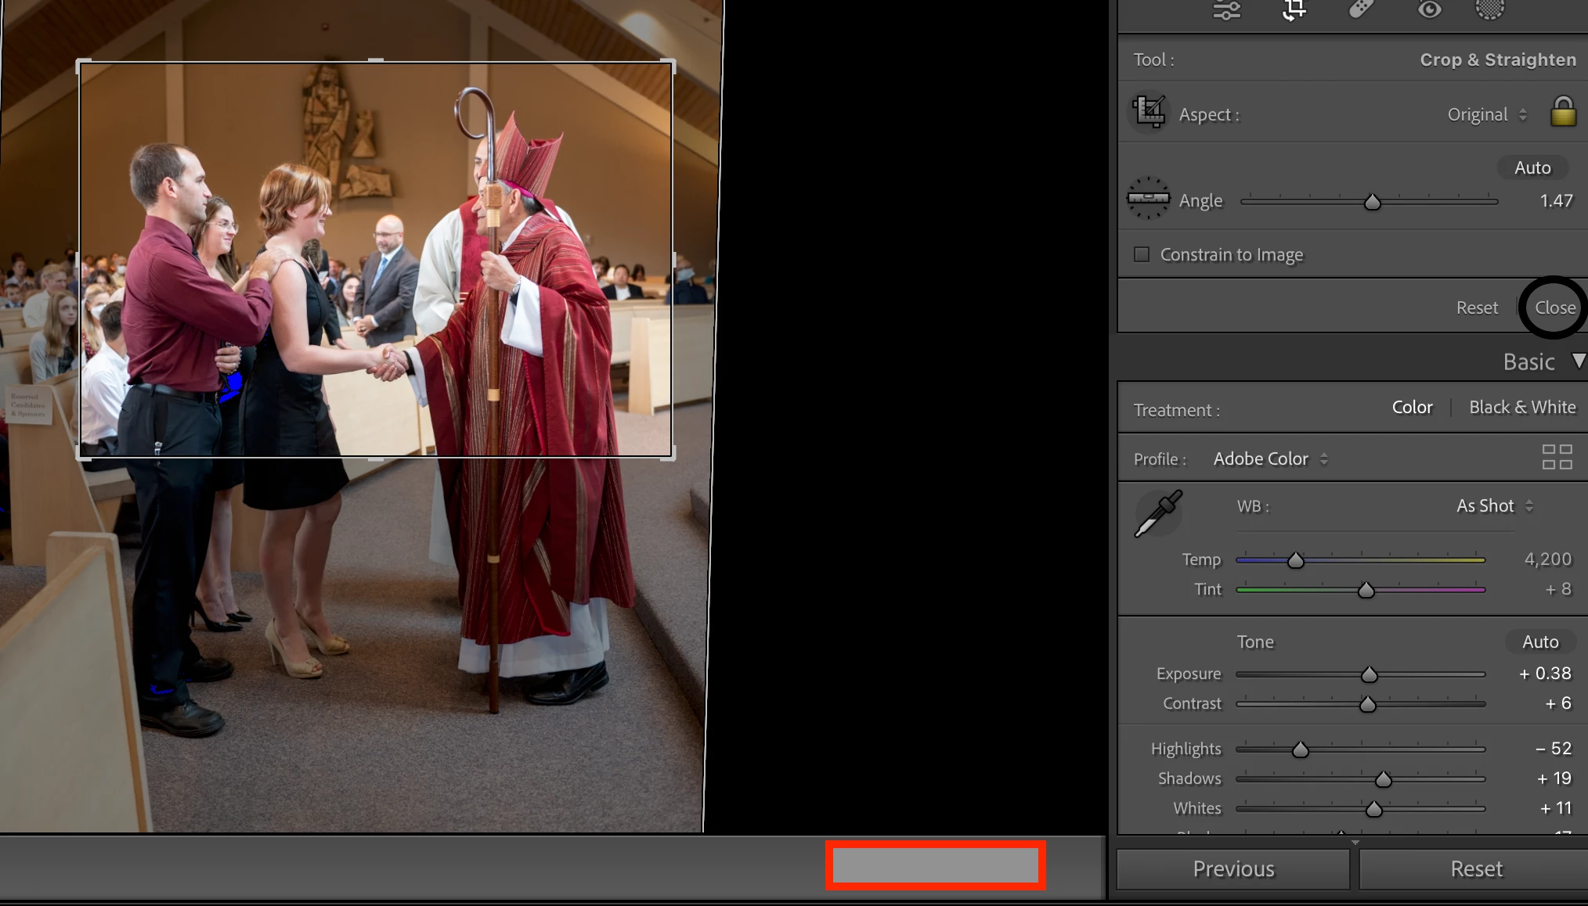Switch treatment to Black & White

[x=1521, y=407]
